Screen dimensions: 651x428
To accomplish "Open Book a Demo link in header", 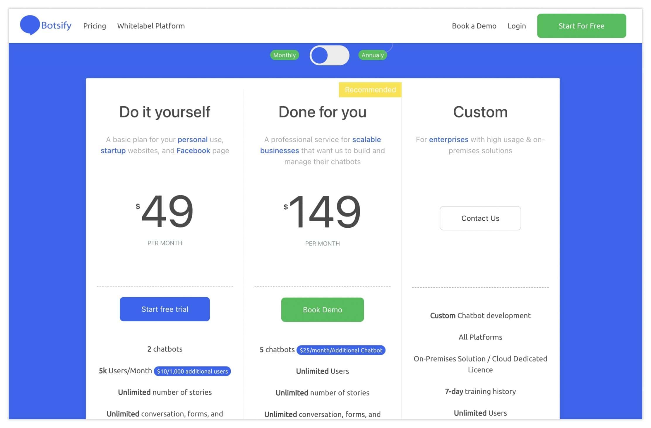I will click(x=474, y=26).
